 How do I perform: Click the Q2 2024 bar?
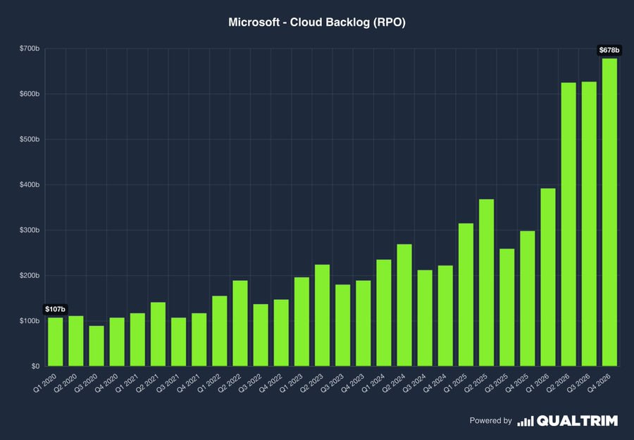click(x=404, y=305)
